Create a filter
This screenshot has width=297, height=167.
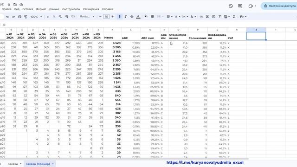tap(220, 17)
